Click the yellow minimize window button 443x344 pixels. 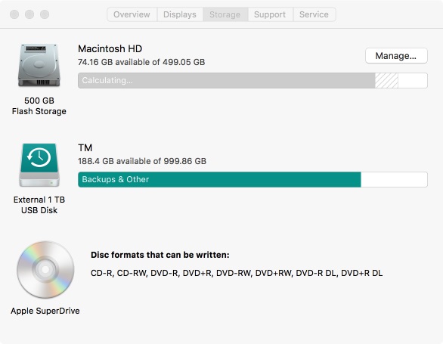pos(29,14)
